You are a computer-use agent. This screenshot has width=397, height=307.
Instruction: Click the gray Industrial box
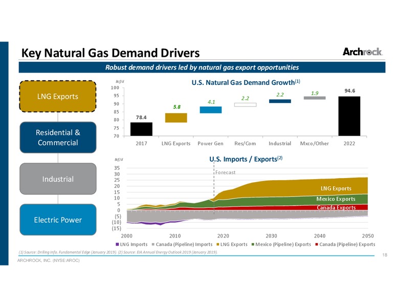[58, 179]
